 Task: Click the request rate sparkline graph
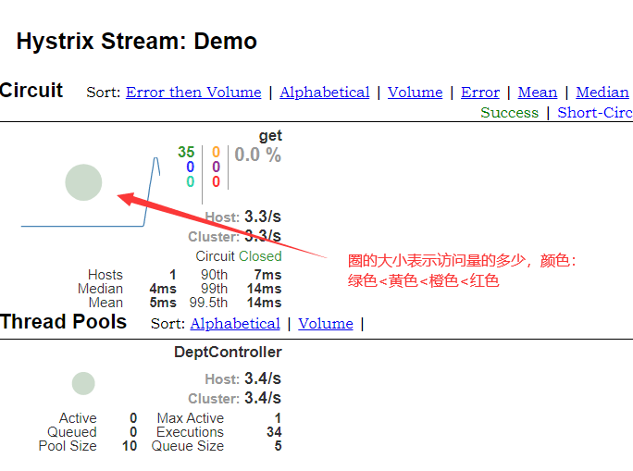pyautogui.click(x=91, y=192)
